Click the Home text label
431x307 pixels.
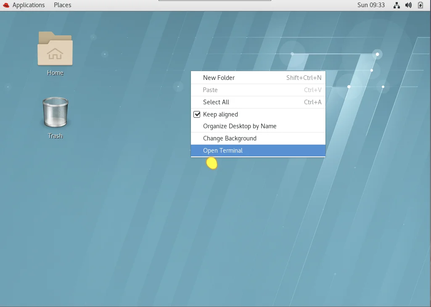pos(55,73)
